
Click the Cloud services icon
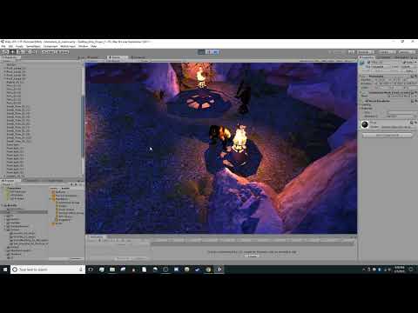[352, 52]
